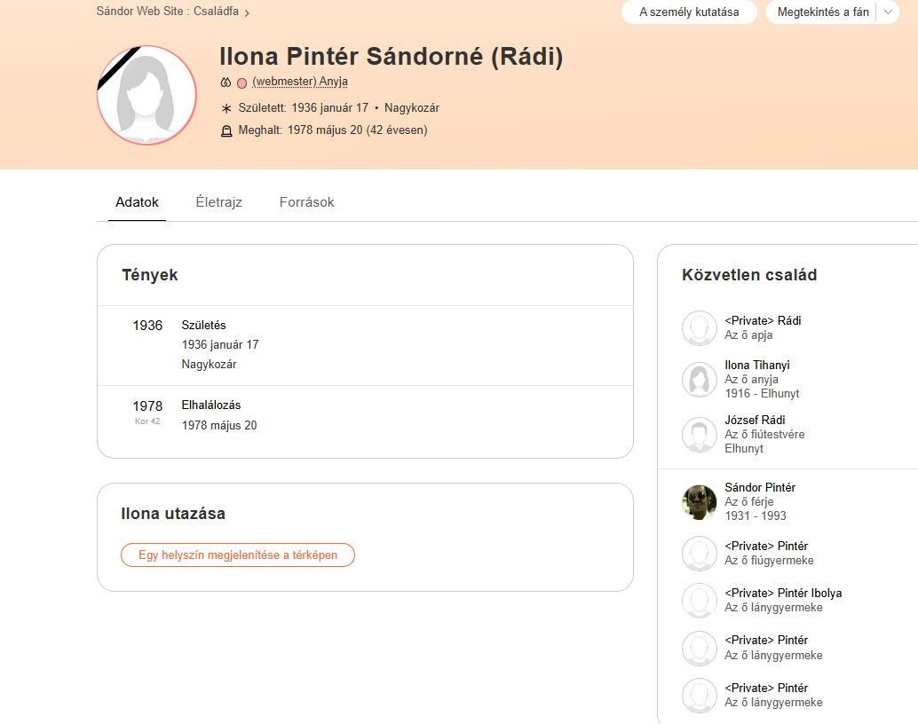Click Ilona Pintér's profile photo placeholder

pos(146,95)
